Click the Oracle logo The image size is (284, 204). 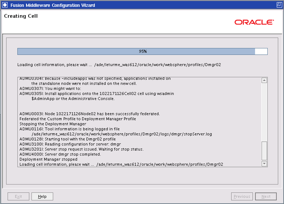[x=254, y=22]
